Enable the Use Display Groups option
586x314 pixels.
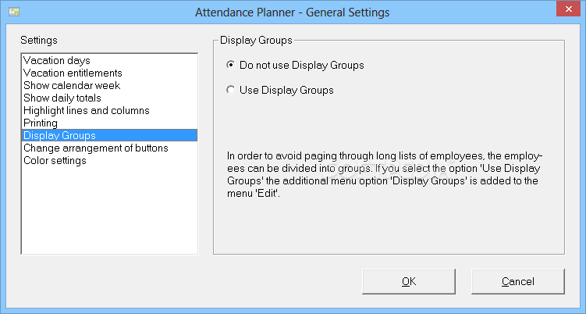(280, 90)
